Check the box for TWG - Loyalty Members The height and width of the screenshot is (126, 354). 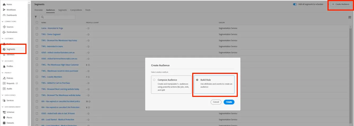coord(37,77)
